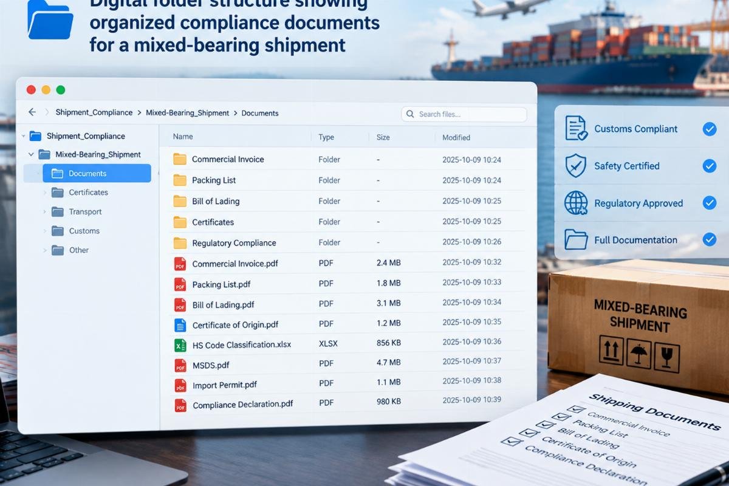Screen dimensions: 729x486
Task: Collapse the Mixed-Bearing_Shipment tree node
Action: coord(31,154)
